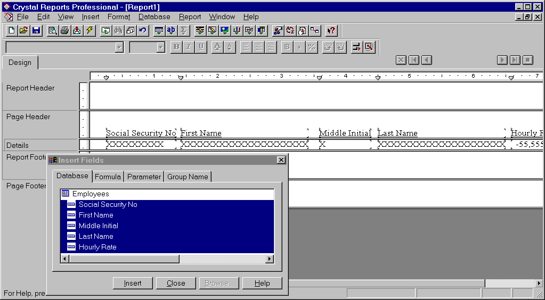Save the report with the floppy disk icon
This screenshot has width=545, height=300.
tap(36, 30)
